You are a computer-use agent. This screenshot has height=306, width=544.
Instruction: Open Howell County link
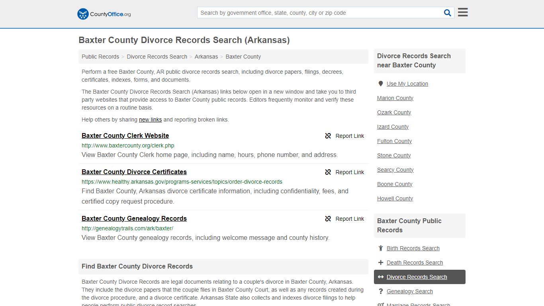395,198
